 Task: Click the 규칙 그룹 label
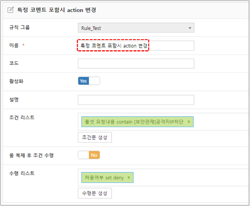pyautogui.click(x=19, y=27)
